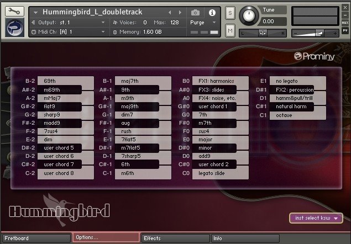Click the Memory 1.60 GB readout

pyautogui.click(x=152, y=32)
